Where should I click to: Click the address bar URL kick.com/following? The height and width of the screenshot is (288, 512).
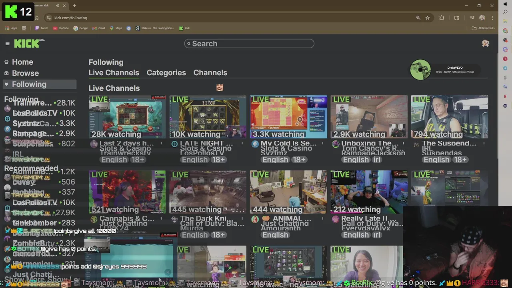[71, 18]
